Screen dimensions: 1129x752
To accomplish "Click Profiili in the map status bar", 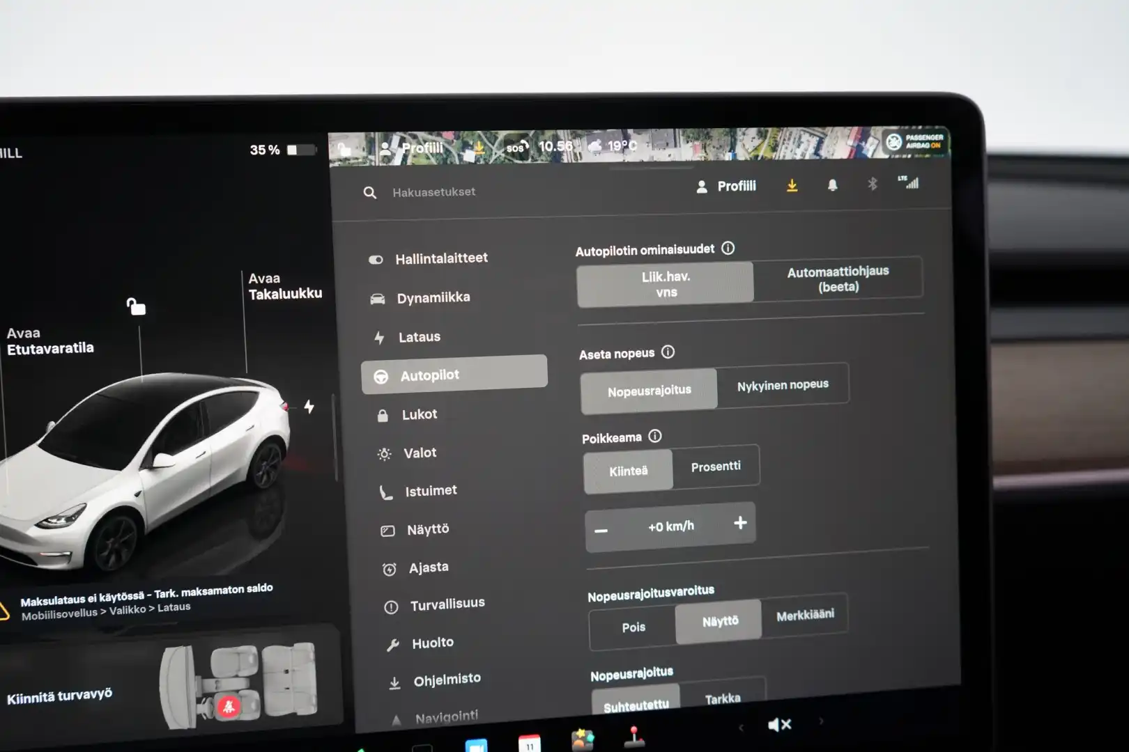I will (413, 148).
